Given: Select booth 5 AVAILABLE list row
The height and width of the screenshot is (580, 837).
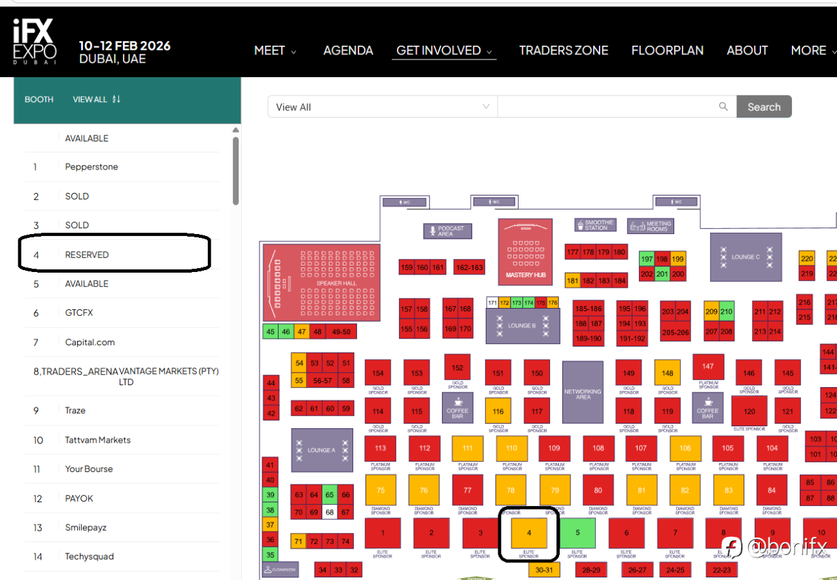Looking at the screenshot, I should [122, 284].
